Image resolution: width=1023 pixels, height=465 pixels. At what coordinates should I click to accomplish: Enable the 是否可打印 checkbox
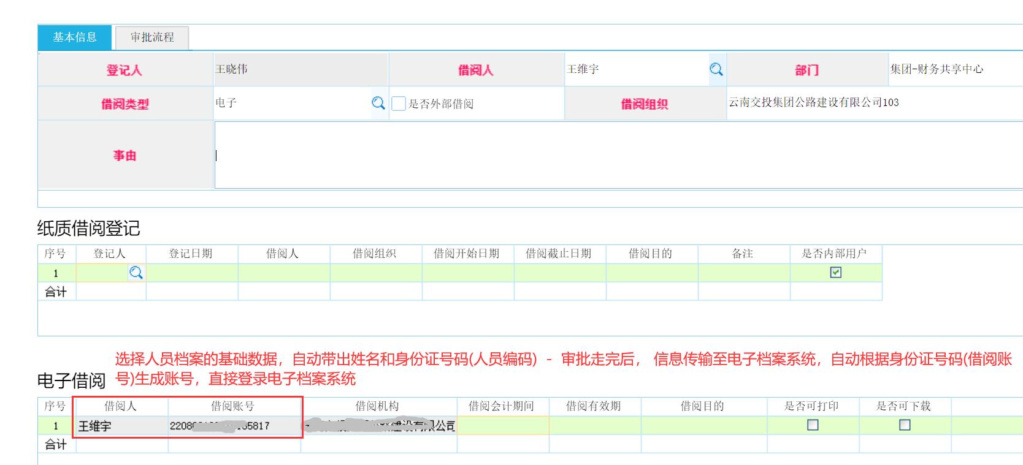(813, 425)
